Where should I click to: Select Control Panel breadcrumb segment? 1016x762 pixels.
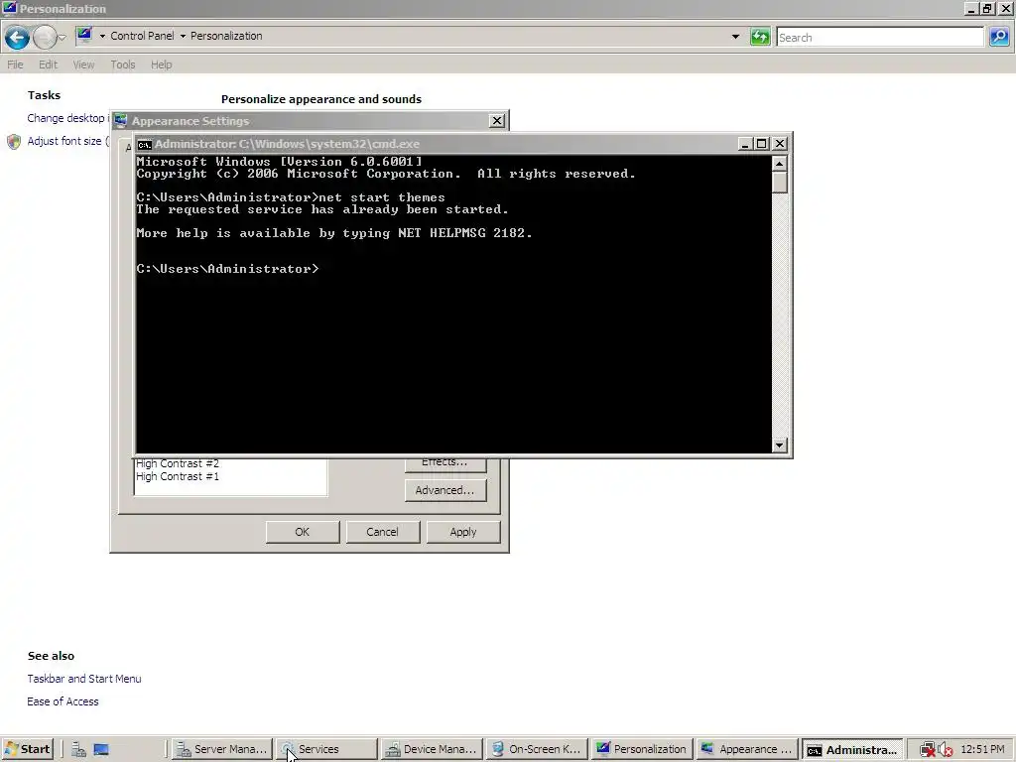click(x=142, y=36)
